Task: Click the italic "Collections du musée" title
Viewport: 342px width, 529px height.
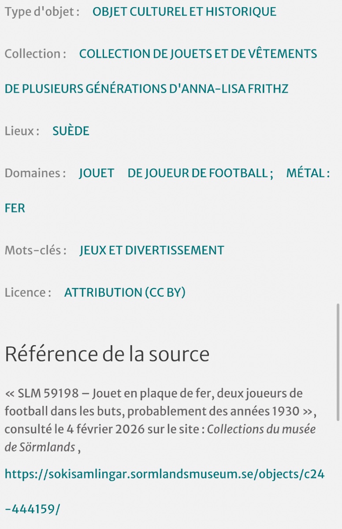Action: coord(261,429)
